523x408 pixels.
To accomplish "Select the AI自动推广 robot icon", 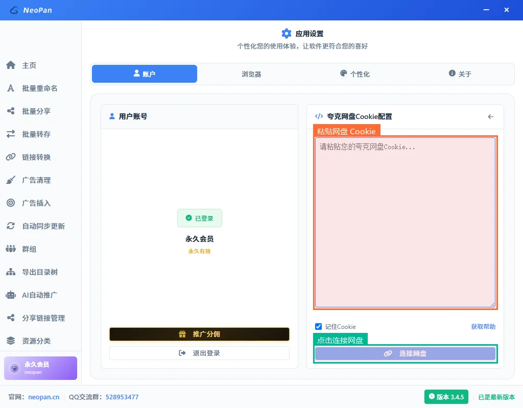I will (11, 295).
